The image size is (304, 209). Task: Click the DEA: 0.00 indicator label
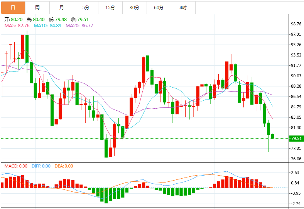tap(64, 166)
